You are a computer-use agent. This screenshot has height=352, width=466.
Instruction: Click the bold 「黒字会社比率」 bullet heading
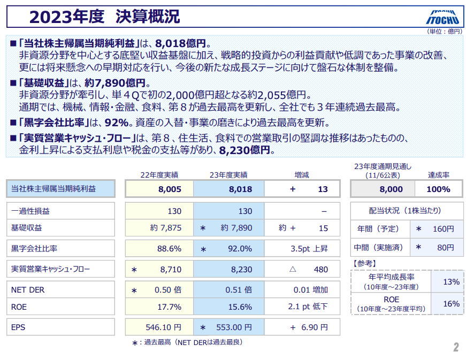[54, 122]
